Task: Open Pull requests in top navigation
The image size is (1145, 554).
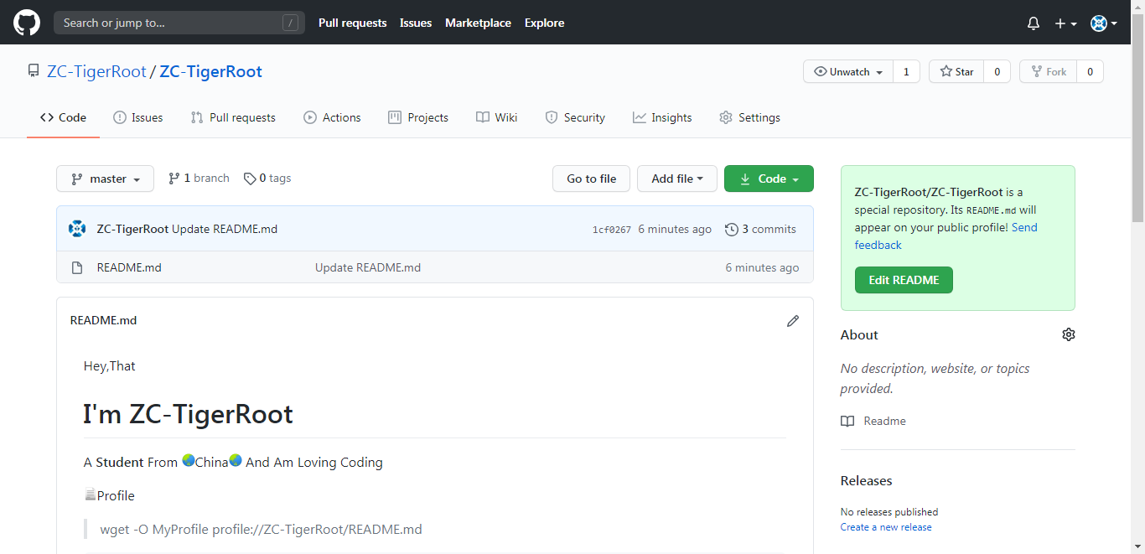Action: [x=352, y=23]
